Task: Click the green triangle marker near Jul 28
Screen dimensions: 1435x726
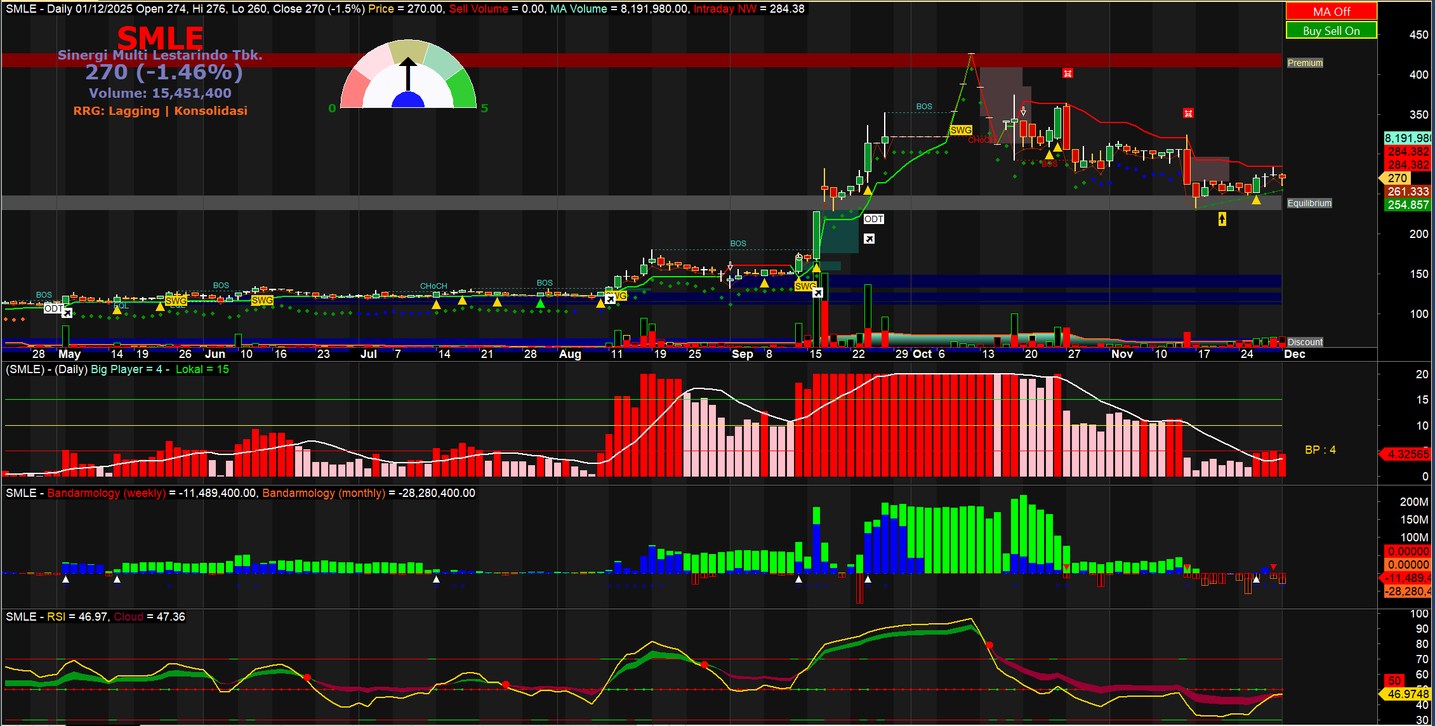Action: coord(540,304)
